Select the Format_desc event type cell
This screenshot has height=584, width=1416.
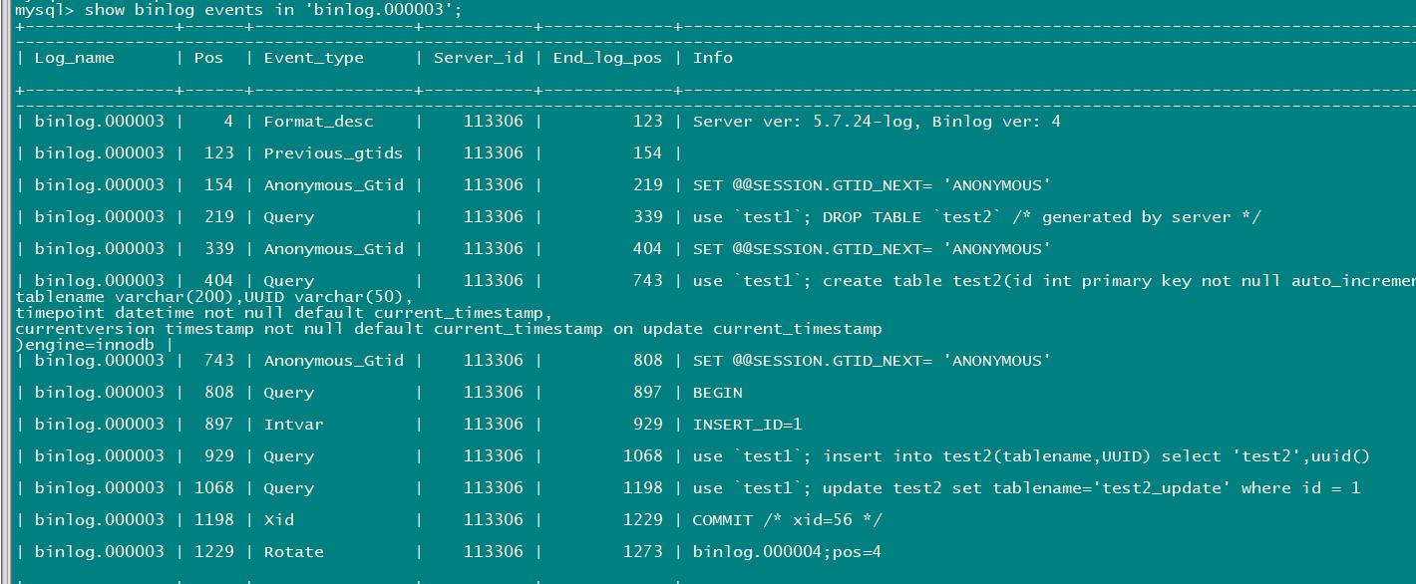point(319,122)
